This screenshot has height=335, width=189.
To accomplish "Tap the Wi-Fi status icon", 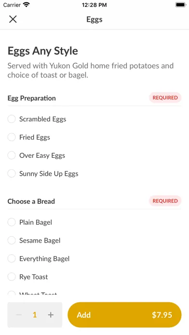I will point(27,5).
